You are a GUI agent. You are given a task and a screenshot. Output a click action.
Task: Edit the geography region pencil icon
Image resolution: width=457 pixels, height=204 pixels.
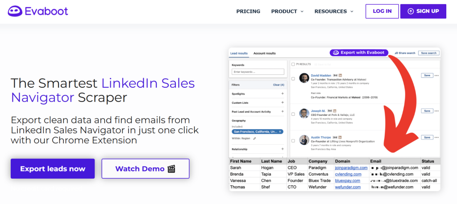pyautogui.click(x=255, y=139)
